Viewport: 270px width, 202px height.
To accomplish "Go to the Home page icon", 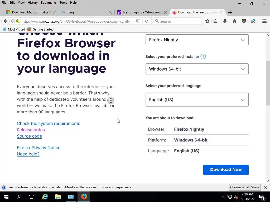I will tap(234, 21).
